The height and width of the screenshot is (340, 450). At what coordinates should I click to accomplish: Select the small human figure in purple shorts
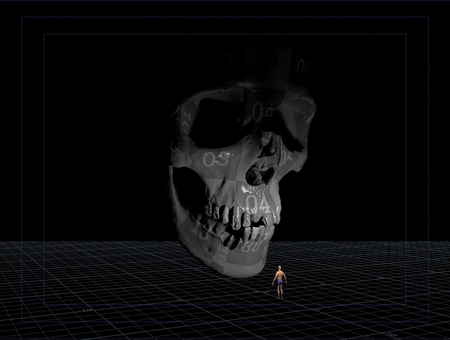click(x=279, y=282)
